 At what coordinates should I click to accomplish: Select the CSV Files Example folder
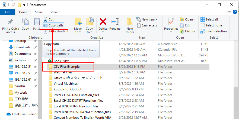(x=66, y=66)
